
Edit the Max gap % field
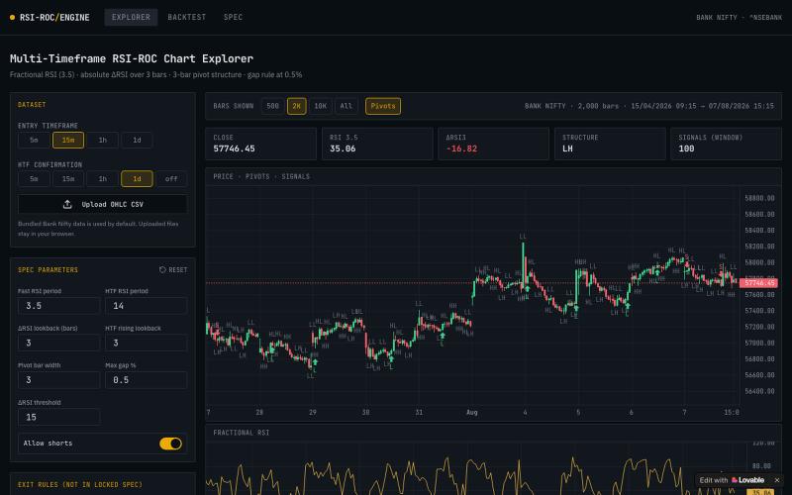[x=146, y=380]
